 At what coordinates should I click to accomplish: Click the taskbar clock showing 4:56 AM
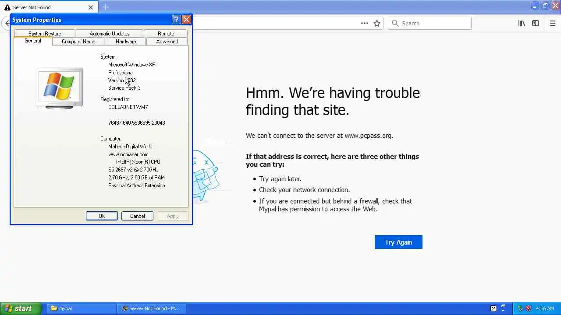(545, 308)
